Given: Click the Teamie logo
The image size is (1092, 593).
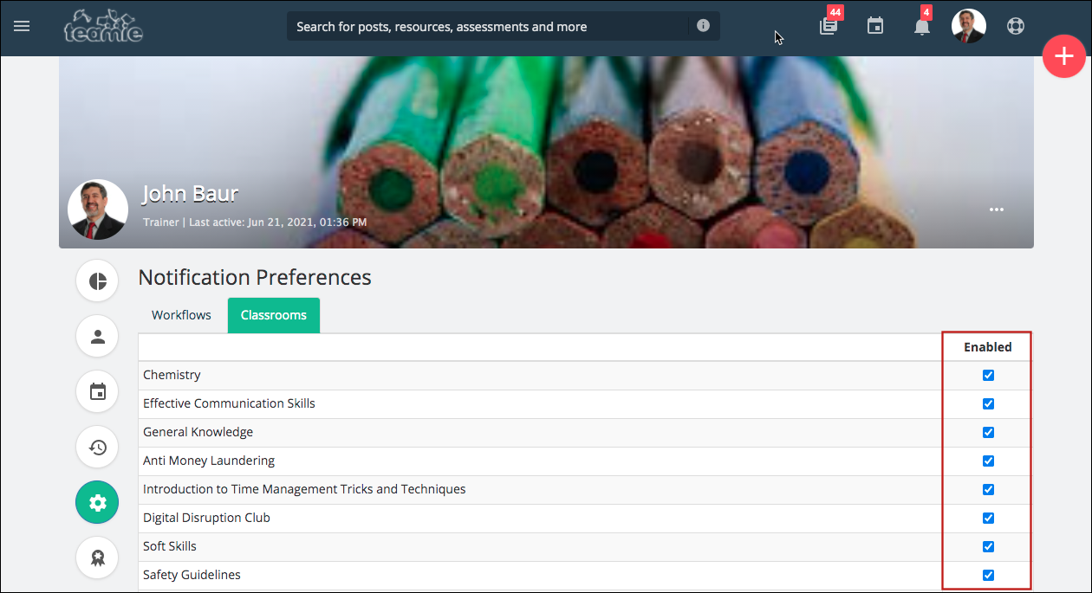Looking at the screenshot, I should [103, 26].
